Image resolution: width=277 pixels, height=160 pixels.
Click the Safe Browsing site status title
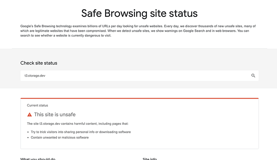click(139, 13)
